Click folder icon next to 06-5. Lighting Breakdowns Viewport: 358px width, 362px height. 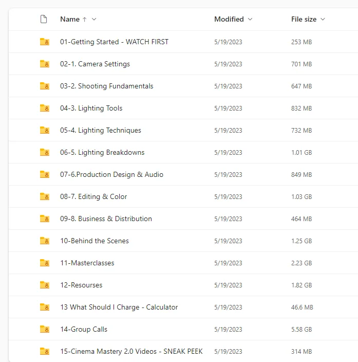pos(45,152)
